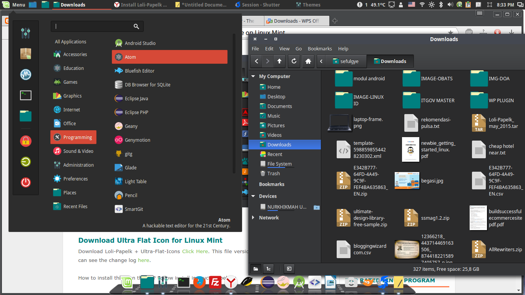The width and height of the screenshot is (525, 295).
Task: Click the menu search input field
Action: click(97, 26)
